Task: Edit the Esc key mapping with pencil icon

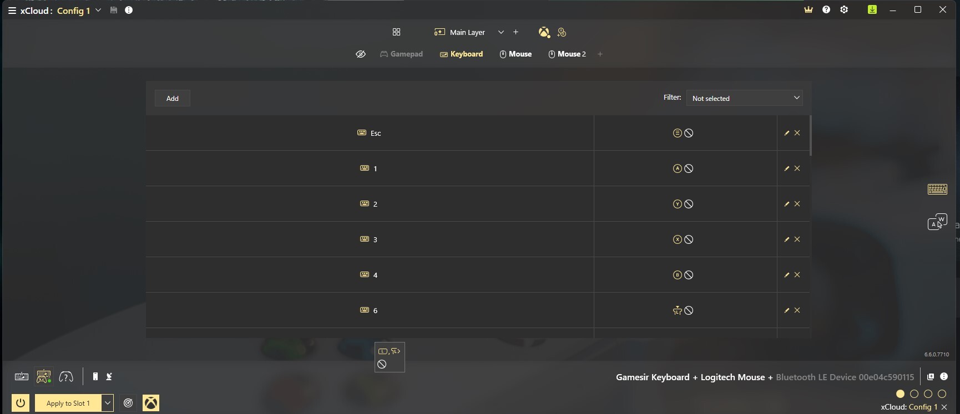Action: [x=786, y=133]
